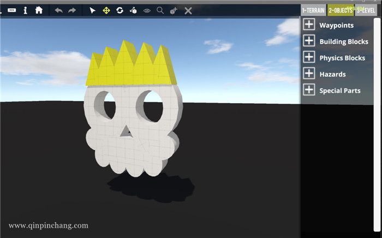The height and width of the screenshot is (238, 382).
Task: Click the magnifier zoom icon
Action: [x=160, y=10]
